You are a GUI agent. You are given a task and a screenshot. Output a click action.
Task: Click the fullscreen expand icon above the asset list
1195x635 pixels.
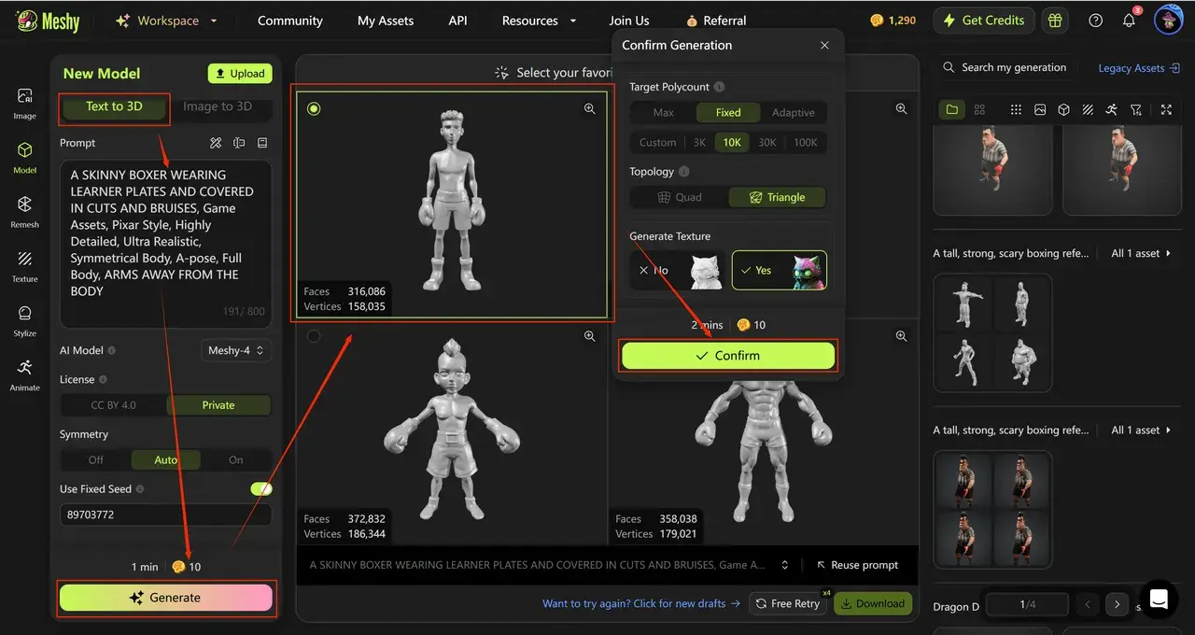(1166, 109)
